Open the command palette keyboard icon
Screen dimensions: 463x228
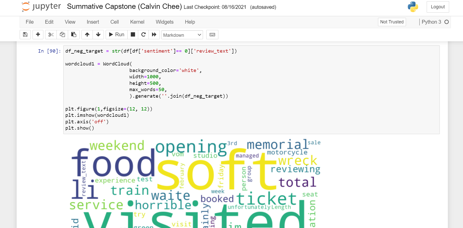[x=212, y=35]
